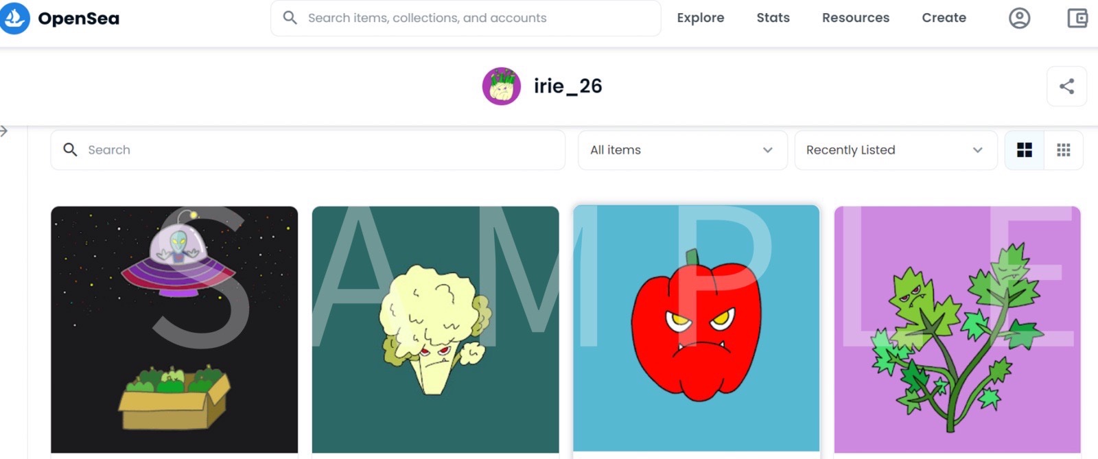Click the magnifier in the top search bar
1098x459 pixels.
[x=290, y=18]
